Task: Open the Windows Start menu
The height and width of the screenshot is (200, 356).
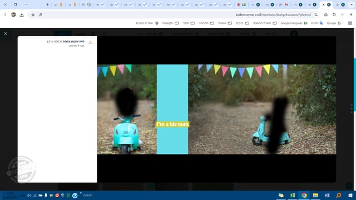Action: [x=350, y=195]
